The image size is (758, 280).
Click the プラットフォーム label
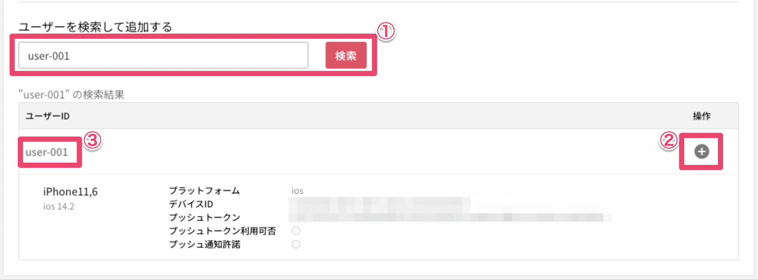[204, 191]
